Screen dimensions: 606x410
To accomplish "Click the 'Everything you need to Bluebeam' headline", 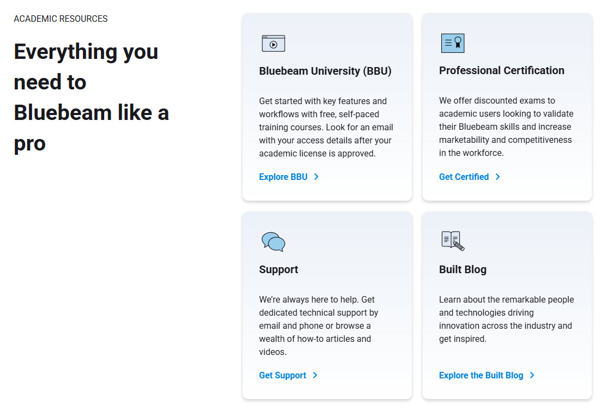I will tap(91, 98).
